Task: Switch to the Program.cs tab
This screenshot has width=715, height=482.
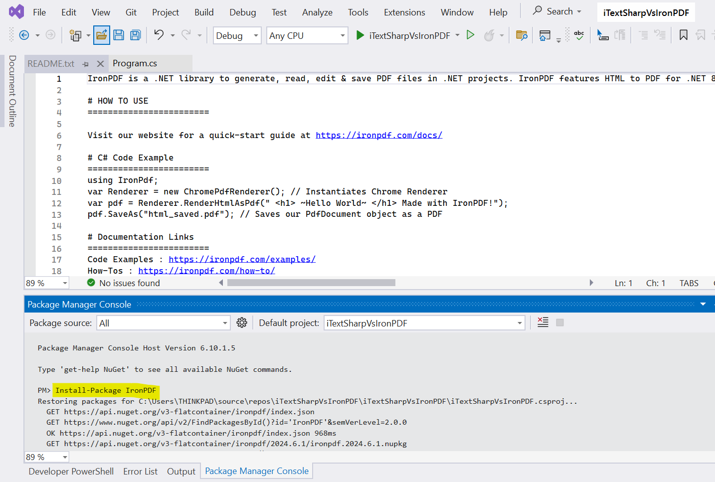Action: pyautogui.click(x=135, y=63)
